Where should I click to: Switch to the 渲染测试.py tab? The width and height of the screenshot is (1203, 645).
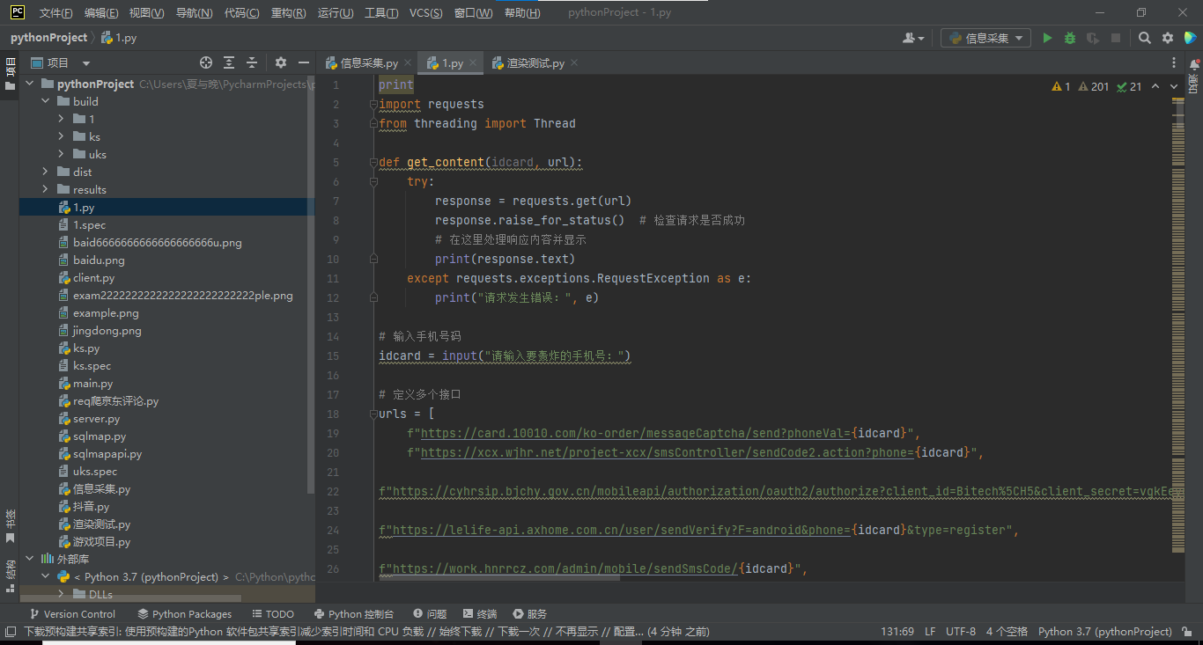tap(535, 62)
